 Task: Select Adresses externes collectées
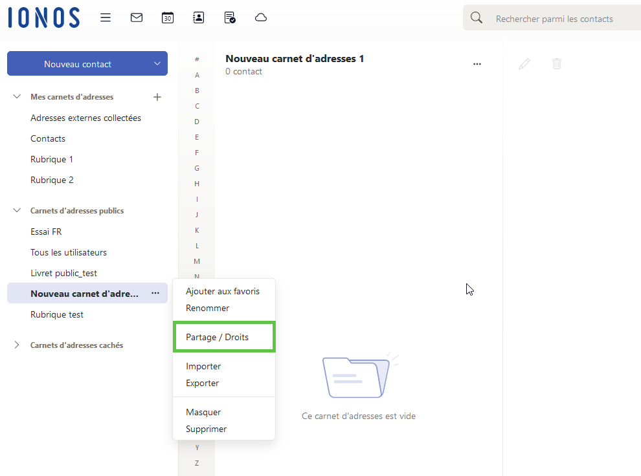[x=86, y=118]
